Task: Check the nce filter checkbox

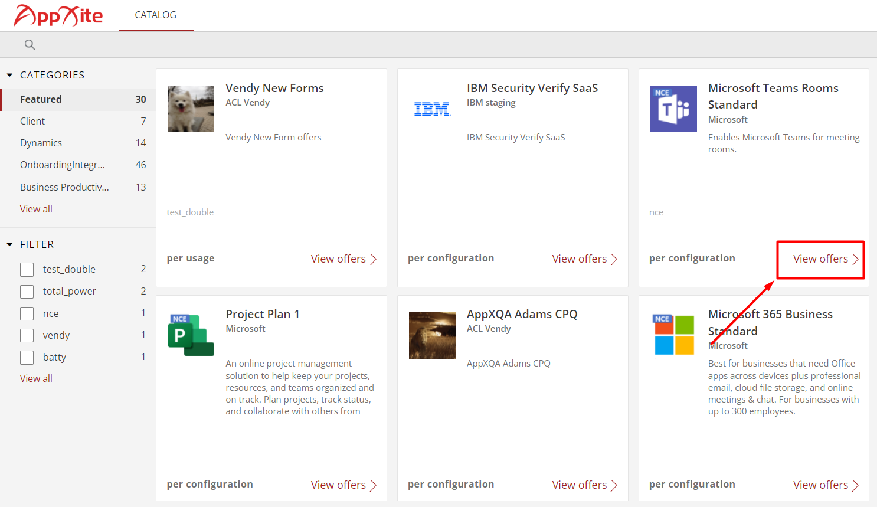Action: 27,313
